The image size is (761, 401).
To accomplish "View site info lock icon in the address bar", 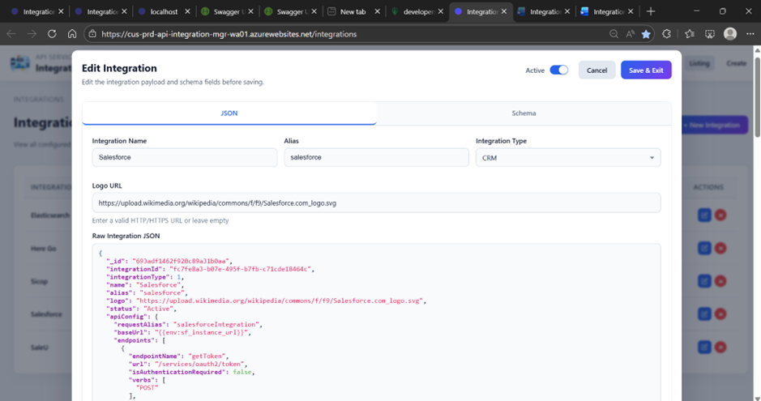I will pos(92,34).
